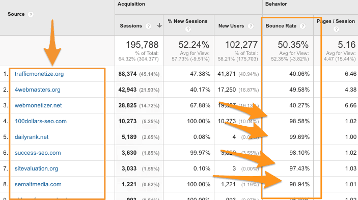Select sessions value 88,374

click(x=127, y=74)
